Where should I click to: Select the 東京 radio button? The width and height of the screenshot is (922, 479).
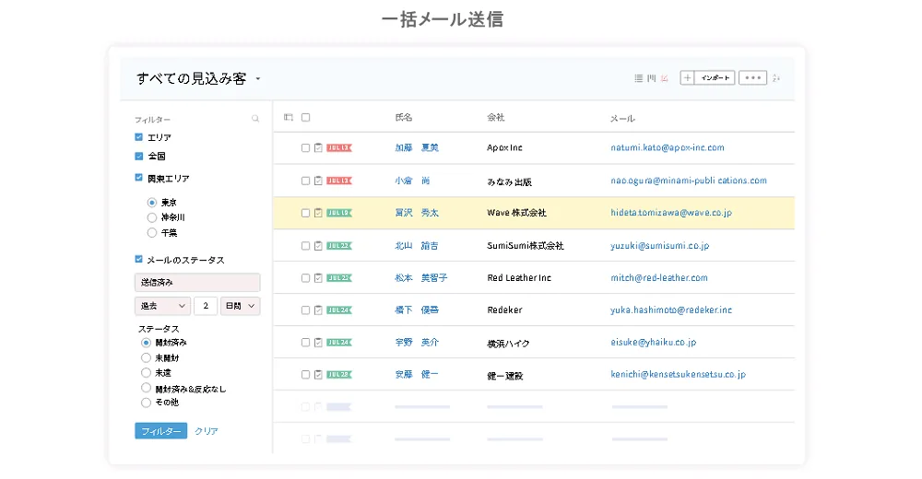[x=152, y=202]
